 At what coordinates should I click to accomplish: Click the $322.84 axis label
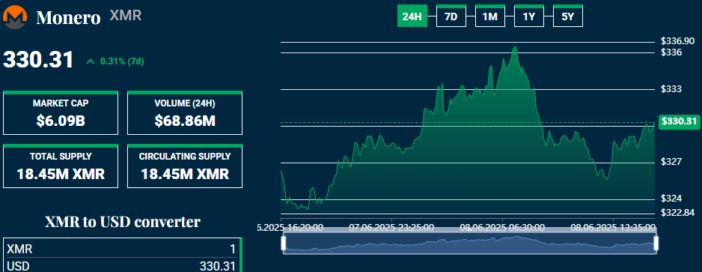[677, 212]
